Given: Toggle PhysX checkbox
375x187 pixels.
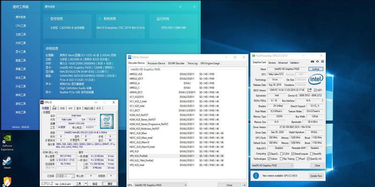Looking at the screenshot, I should coord(298,158).
